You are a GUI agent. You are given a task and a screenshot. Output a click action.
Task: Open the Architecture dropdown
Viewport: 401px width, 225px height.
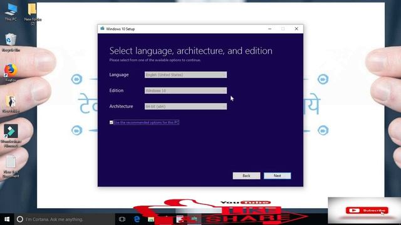tap(185, 106)
